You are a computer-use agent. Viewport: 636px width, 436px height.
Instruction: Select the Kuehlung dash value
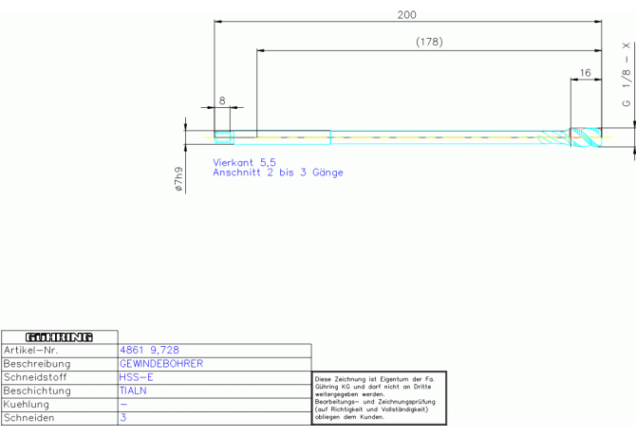[123, 405]
